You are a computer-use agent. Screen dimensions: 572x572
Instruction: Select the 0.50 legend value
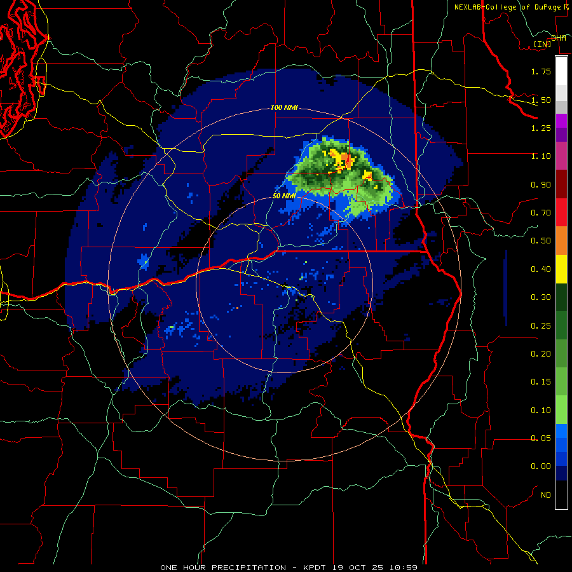point(541,241)
